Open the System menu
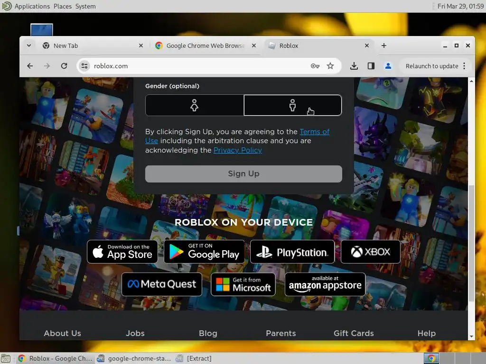Image resolution: width=486 pixels, height=364 pixels. click(85, 6)
